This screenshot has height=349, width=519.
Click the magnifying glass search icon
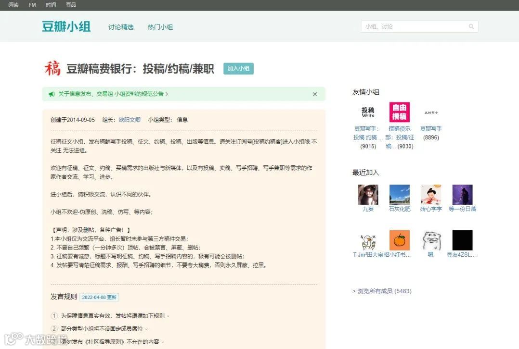pos(471,26)
